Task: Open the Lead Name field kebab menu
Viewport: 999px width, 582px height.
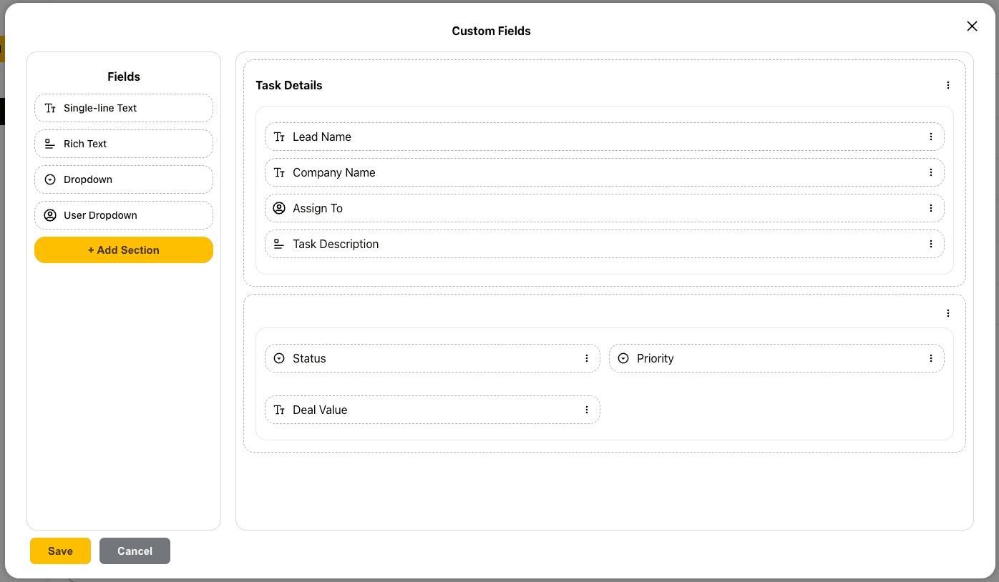Action: (x=931, y=137)
